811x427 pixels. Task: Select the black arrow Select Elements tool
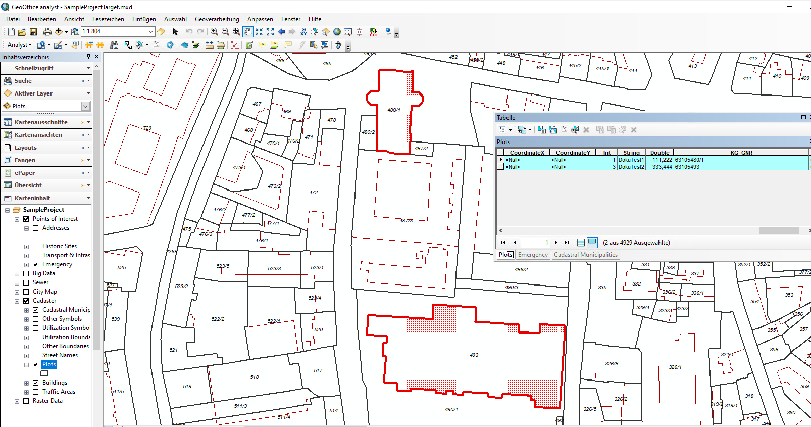pos(175,32)
